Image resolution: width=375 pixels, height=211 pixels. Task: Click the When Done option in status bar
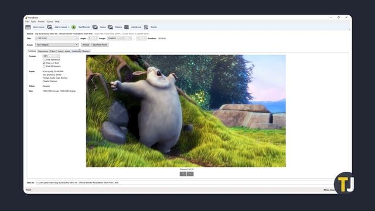click(x=329, y=190)
